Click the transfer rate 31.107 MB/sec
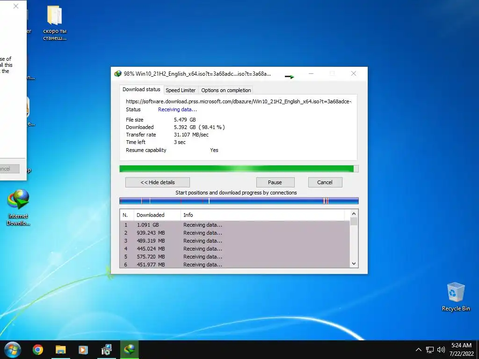Viewport: 479px width, 359px height. tap(191, 135)
